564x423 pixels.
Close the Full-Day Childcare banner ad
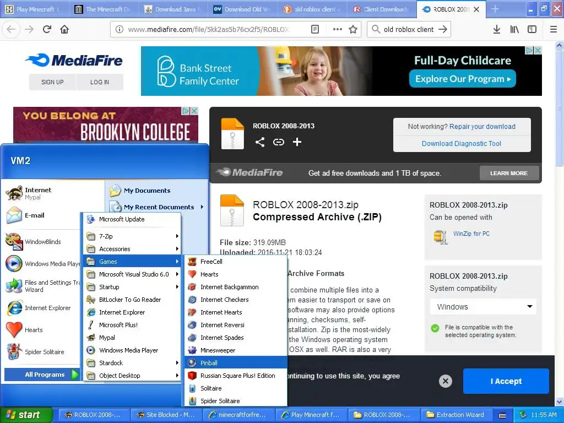[538, 50]
